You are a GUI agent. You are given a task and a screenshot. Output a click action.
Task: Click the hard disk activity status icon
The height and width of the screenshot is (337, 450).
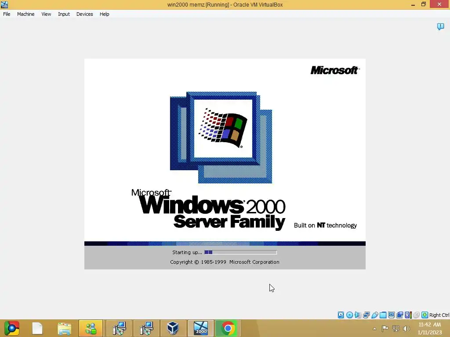[x=341, y=315]
